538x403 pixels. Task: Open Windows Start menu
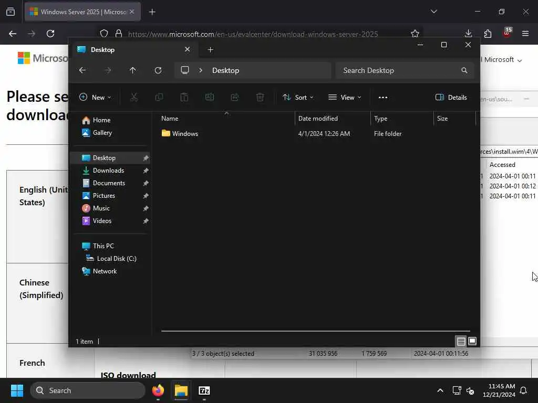17,390
